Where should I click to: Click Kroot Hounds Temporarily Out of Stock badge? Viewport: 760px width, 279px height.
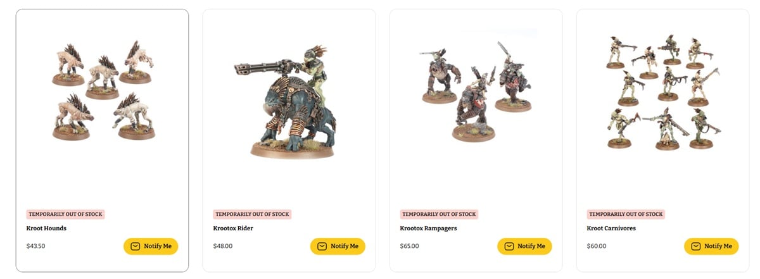(x=65, y=214)
